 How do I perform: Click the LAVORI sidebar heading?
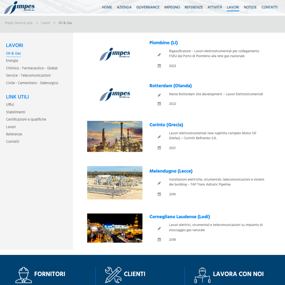click(15, 45)
